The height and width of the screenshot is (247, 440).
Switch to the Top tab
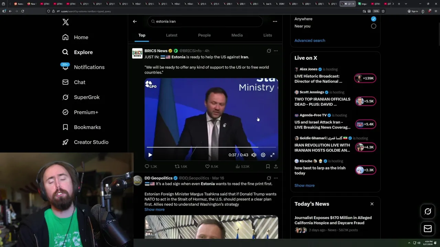pos(142,35)
